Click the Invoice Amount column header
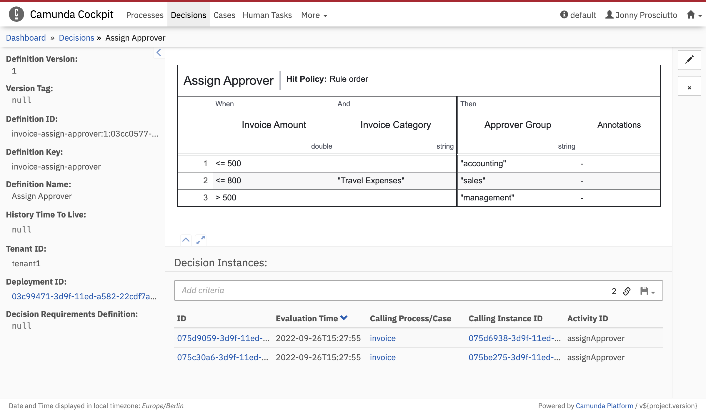This screenshot has height=412, width=706. [274, 125]
